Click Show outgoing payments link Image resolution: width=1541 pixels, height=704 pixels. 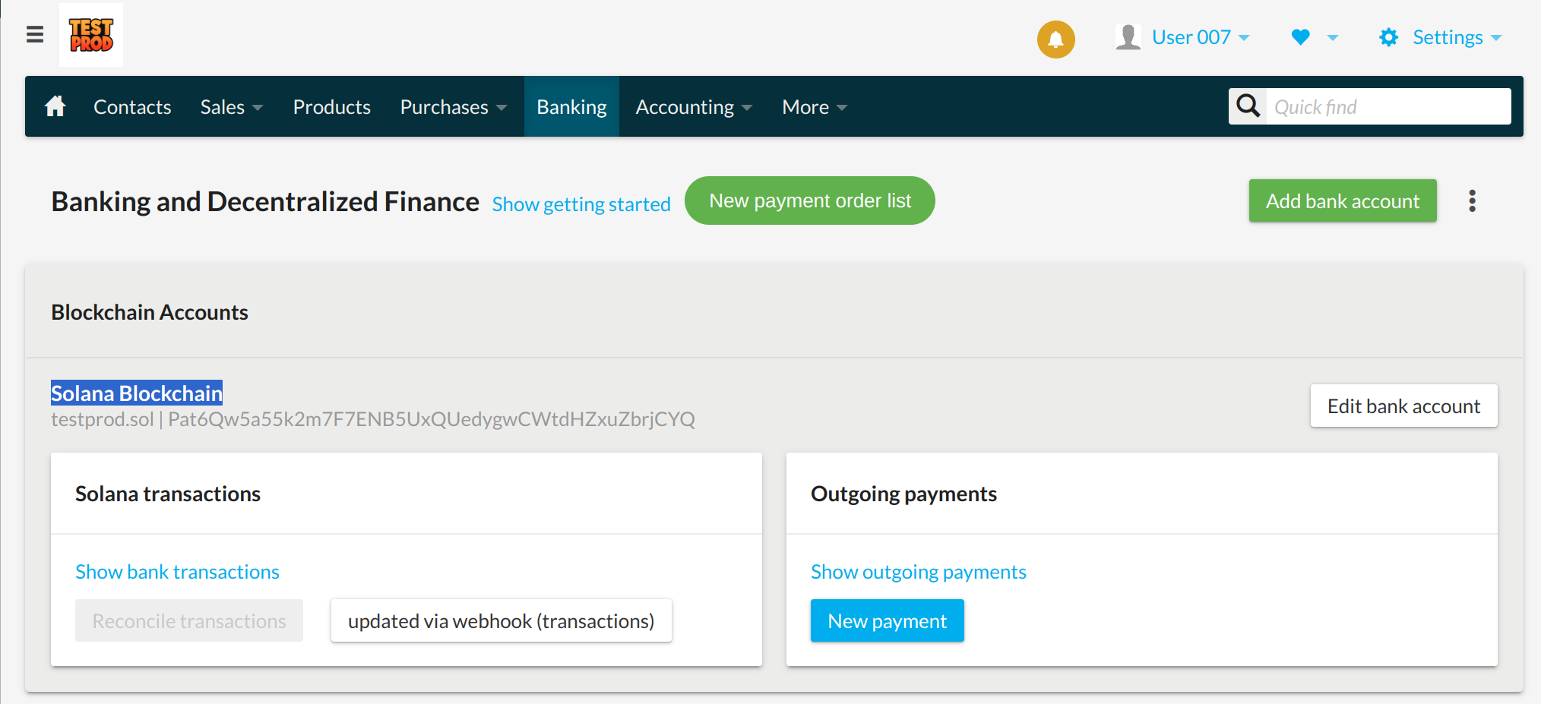point(918,572)
